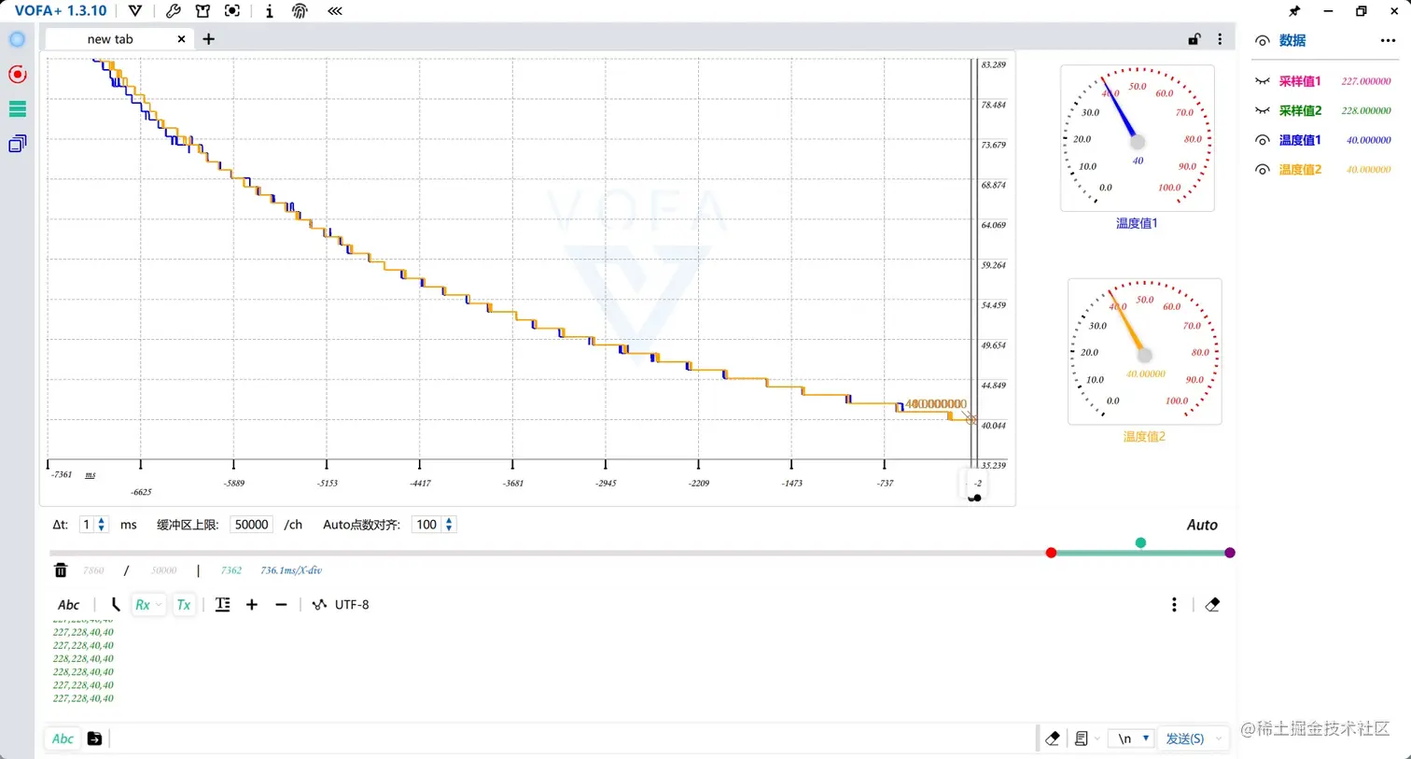Add a new tab with the plus button
The image size is (1411, 759).
208,39
